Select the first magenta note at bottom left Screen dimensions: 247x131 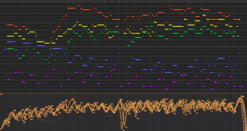[x=9, y=79]
